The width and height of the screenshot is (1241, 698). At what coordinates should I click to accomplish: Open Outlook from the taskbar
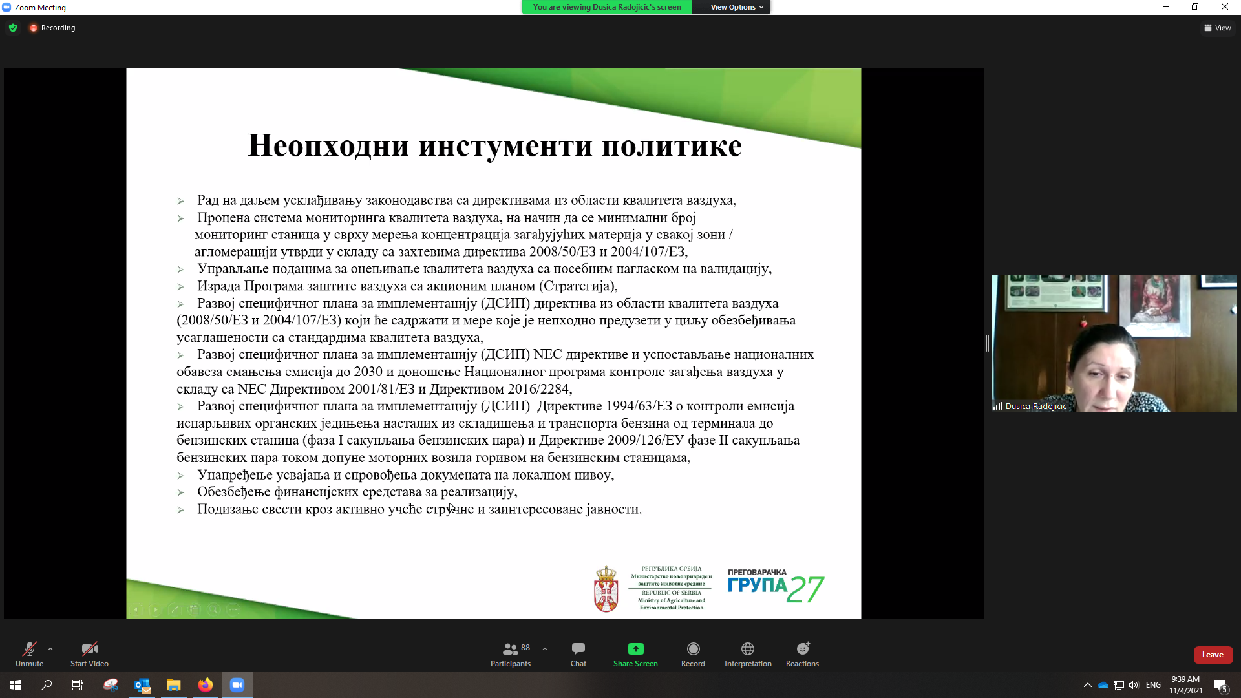pos(142,685)
